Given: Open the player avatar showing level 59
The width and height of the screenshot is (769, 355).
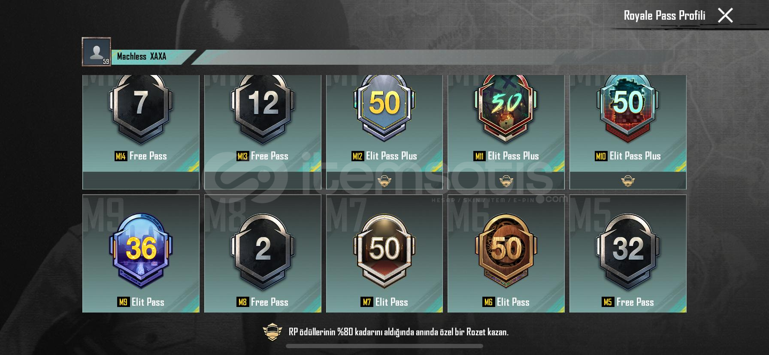Looking at the screenshot, I should (97, 52).
